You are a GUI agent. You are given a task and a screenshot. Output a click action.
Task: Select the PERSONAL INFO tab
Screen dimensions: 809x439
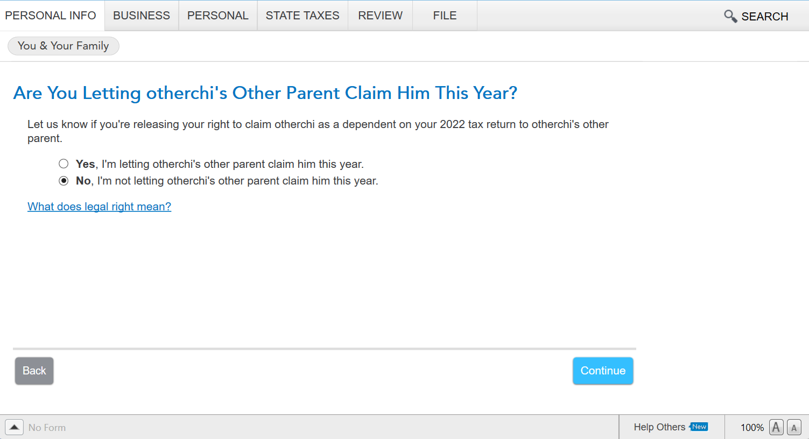[51, 16]
